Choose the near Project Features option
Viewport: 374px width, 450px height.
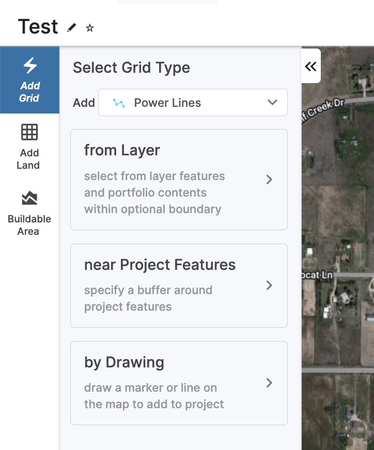click(178, 285)
